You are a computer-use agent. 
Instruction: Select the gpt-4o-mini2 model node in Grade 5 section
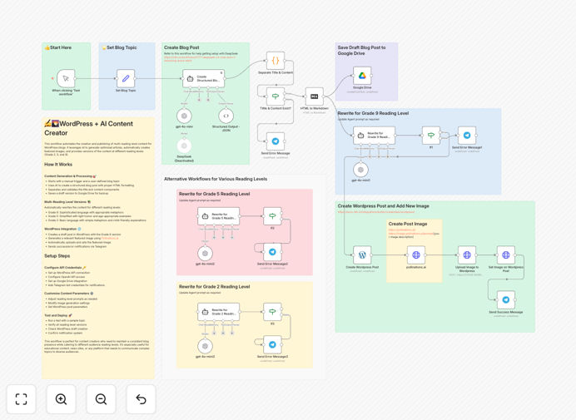pyautogui.click(x=205, y=254)
